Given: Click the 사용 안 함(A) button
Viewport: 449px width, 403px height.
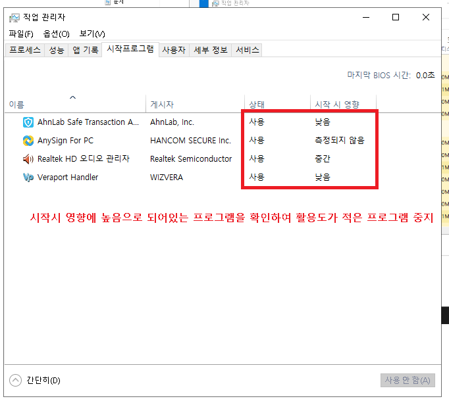Looking at the screenshot, I should point(408,380).
